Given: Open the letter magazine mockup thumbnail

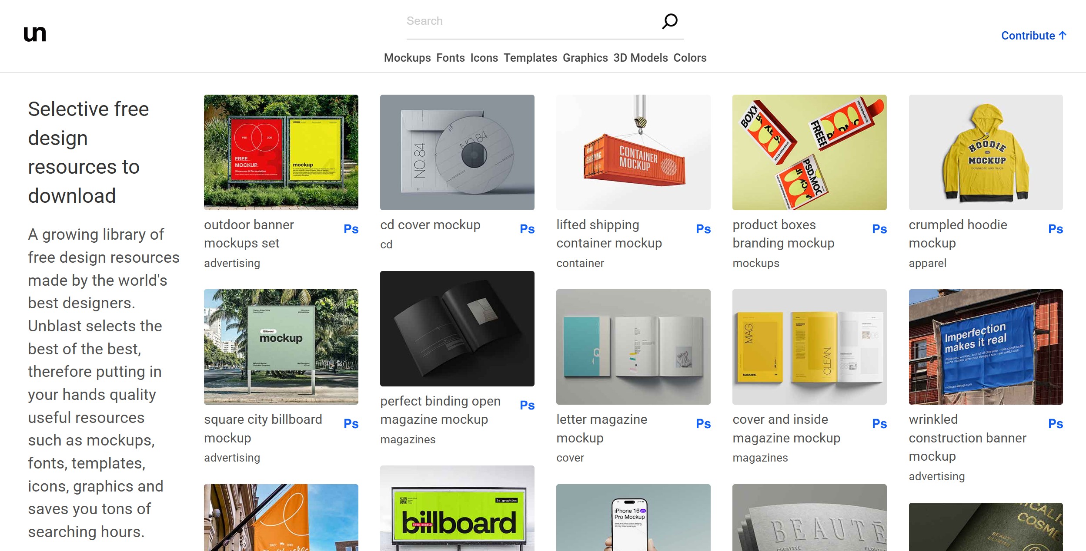Looking at the screenshot, I should click(x=633, y=347).
